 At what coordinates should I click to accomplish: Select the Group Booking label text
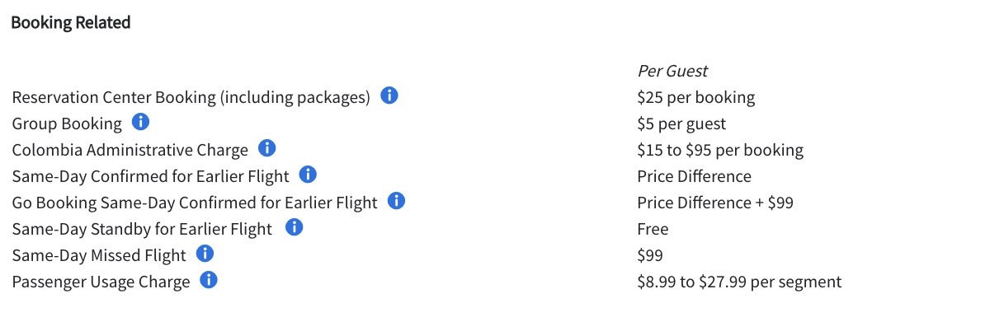click(67, 124)
